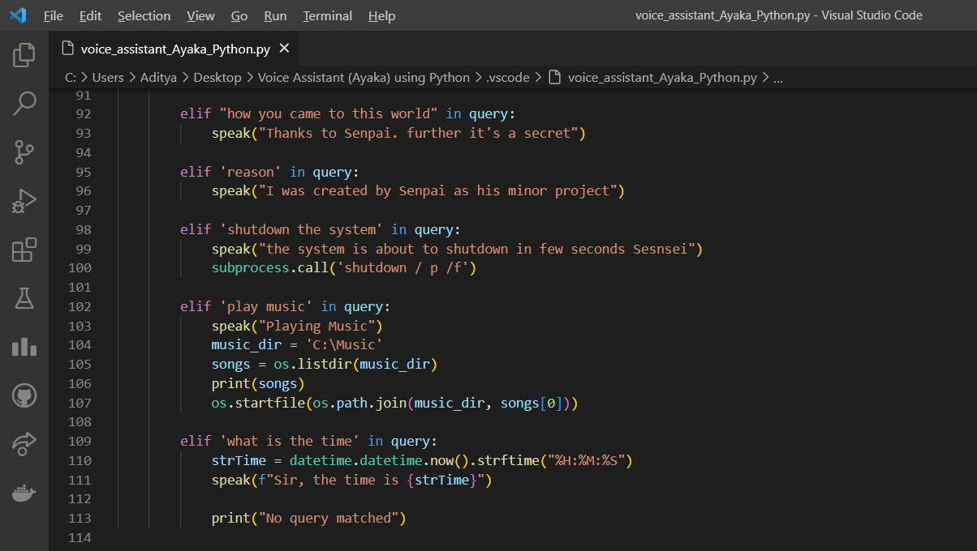Screen dimensions: 977x551
Task: Click the breadcrumb ellipsis symbol item
Action: coord(778,79)
